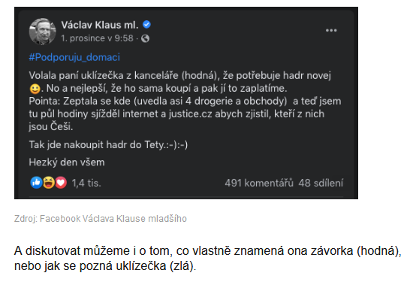Click the caption Zdroj: Facebook Václava Klause mladšího

coord(101,219)
